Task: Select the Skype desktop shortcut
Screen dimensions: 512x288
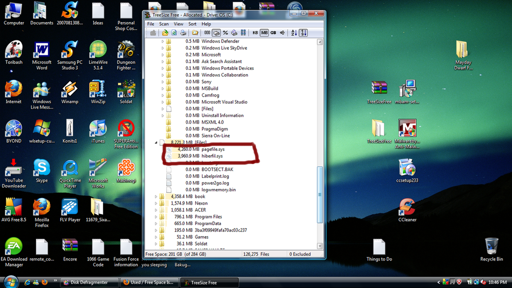Action: pos(42,171)
